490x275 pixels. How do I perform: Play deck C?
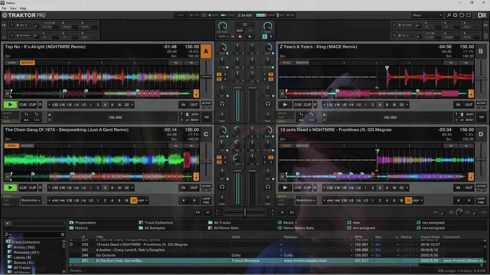point(10,188)
